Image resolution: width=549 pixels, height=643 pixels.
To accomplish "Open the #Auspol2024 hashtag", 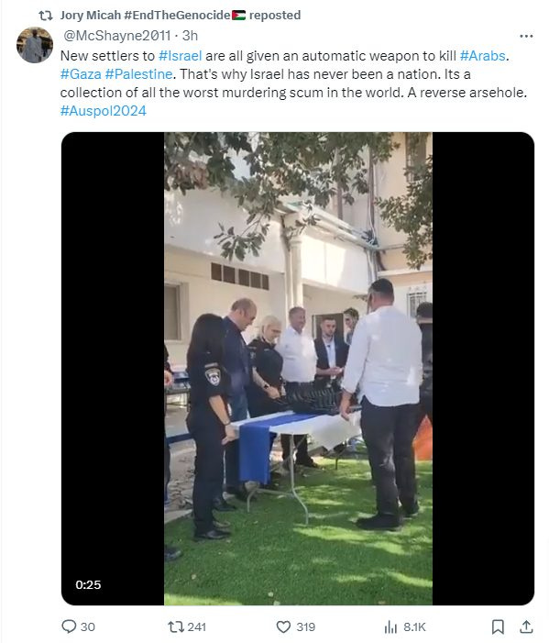I will (104, 111).
